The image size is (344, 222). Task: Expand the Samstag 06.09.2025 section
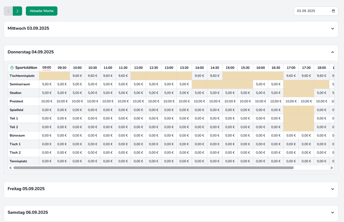click(332, 213)
